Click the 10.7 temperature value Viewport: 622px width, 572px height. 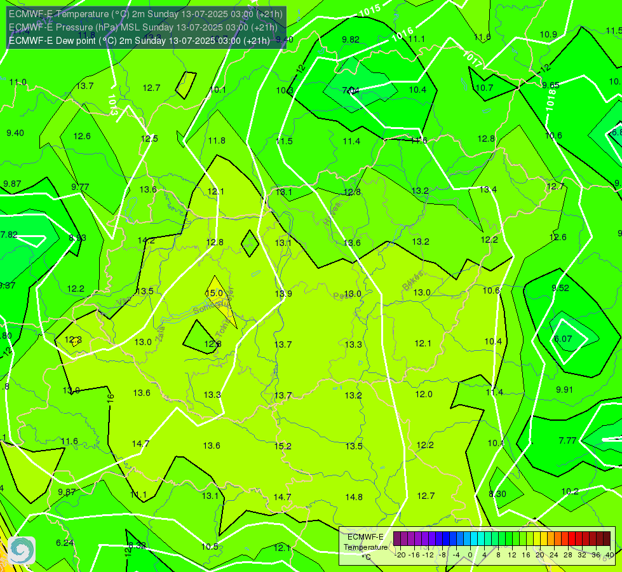[484, 88]
